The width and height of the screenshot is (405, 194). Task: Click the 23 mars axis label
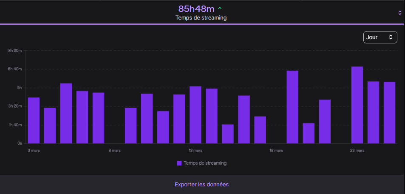tap(357, 151)
